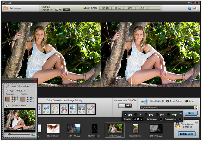Click the Save button
This screenshot has height=141, width=202.
[x=191, y=113]
